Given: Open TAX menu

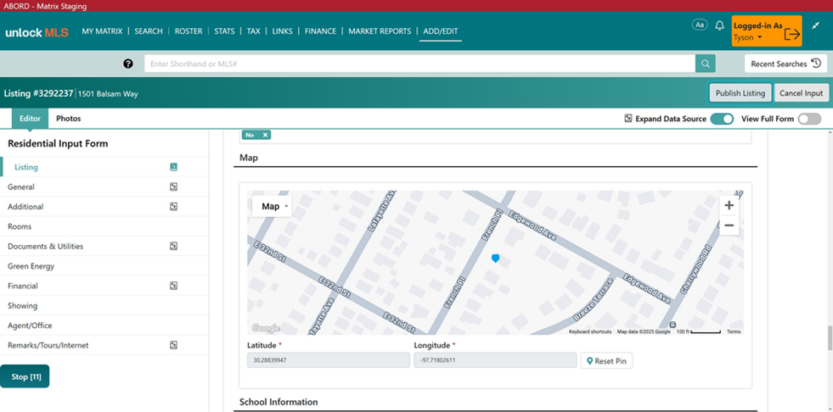Looking at the screenshot, I should (x=253, y=31).
